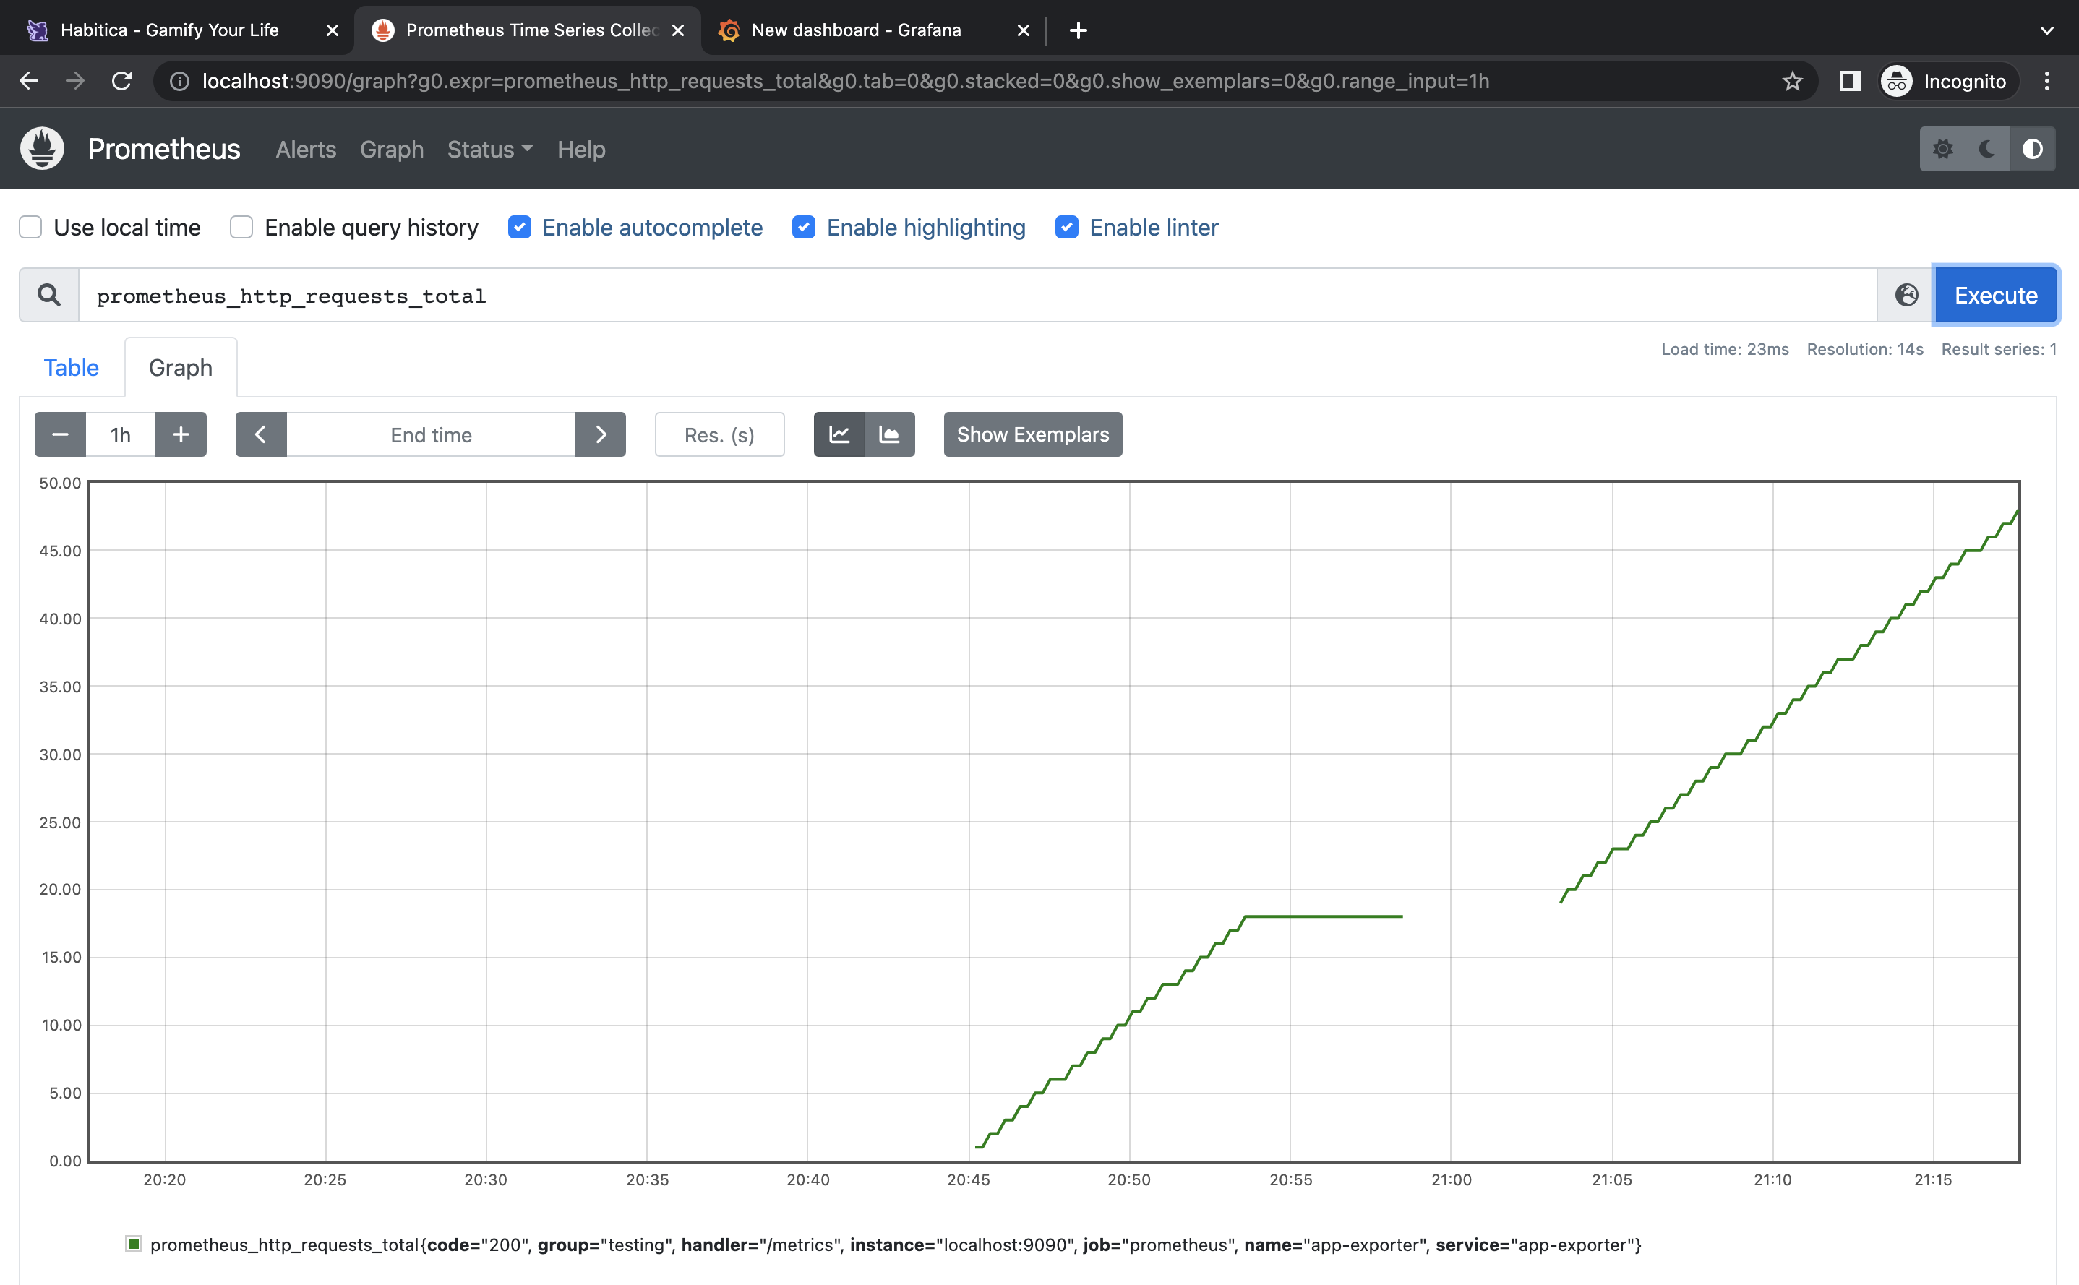Close the Habitica tab
Image resolution: width=2079 pixels, height=1285 pixels.
tap(333, 30)
